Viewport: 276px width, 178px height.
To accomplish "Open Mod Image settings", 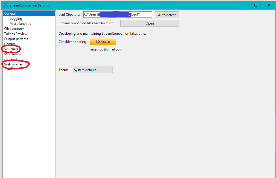I will pos(13,54).
